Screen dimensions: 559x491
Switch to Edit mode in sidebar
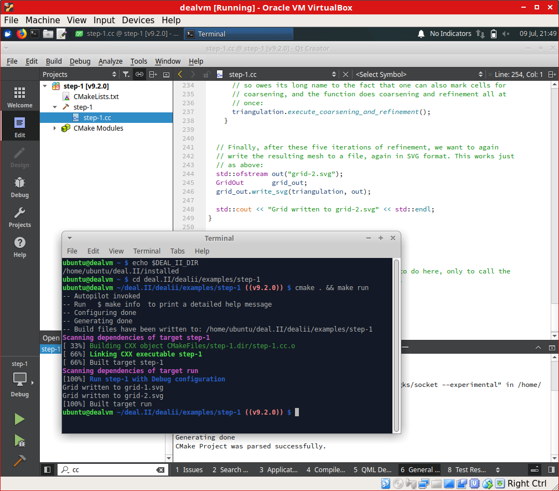[x=19, y=127]
